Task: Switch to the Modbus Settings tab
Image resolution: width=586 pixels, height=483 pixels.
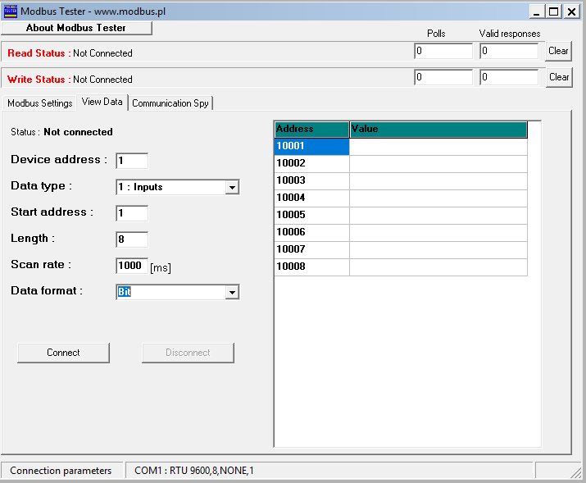Action: click(40, 103)
